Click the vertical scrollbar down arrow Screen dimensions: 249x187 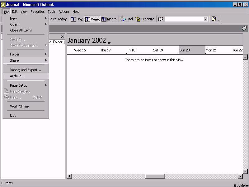point(245,171)
